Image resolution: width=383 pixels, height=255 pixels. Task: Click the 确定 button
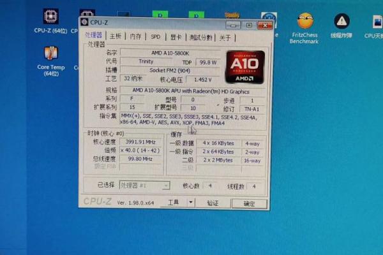pos(249,203)
